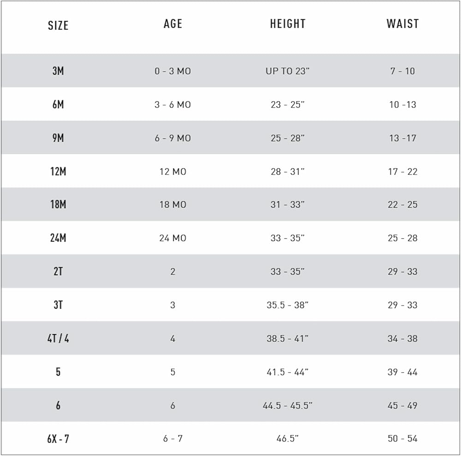Image resolution: width=461 pixels, height=456 pixels.
Task: Select the 3M size row label
Action: (x=58, y=71)
